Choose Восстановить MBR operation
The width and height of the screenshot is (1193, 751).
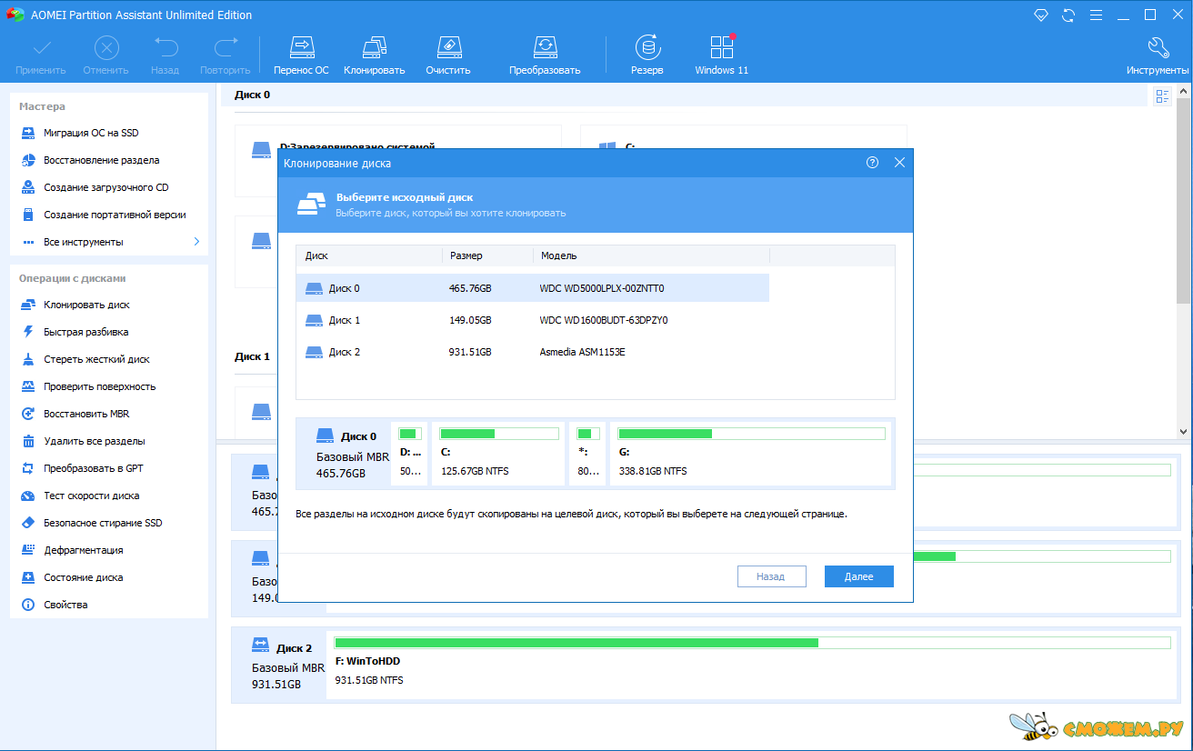(x=86, y=414)
